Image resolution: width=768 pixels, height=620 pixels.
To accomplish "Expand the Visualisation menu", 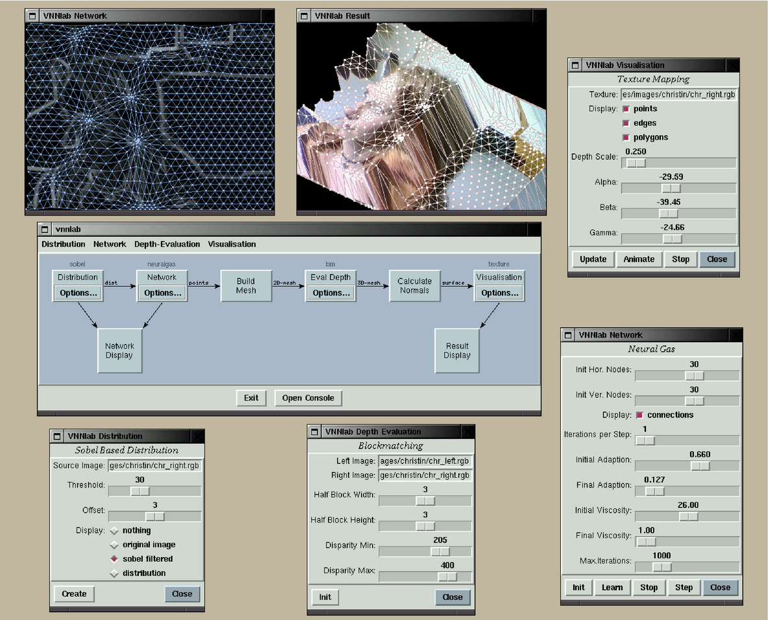I will (232, 244).
